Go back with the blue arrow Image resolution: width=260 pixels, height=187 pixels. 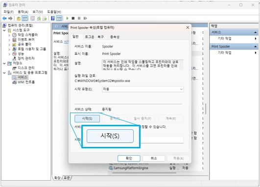4,19
